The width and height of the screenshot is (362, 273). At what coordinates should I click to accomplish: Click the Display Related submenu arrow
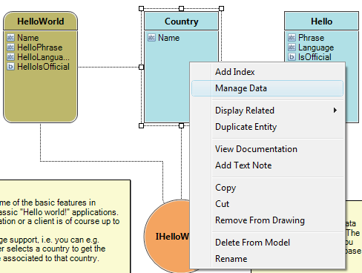click(x=335, y=111)
